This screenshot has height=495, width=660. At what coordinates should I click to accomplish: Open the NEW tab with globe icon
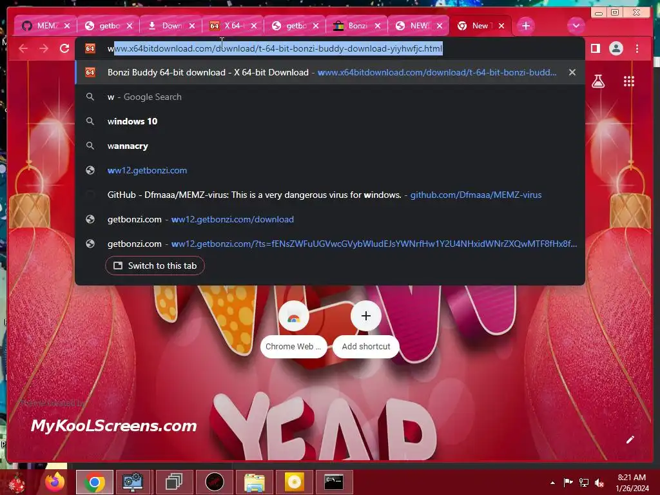[413, 26]
